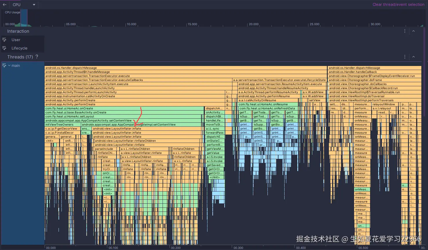Select the Lifecycle interaction row
Viewport: 428px width, 250px height.
click(x=22, y=48)
